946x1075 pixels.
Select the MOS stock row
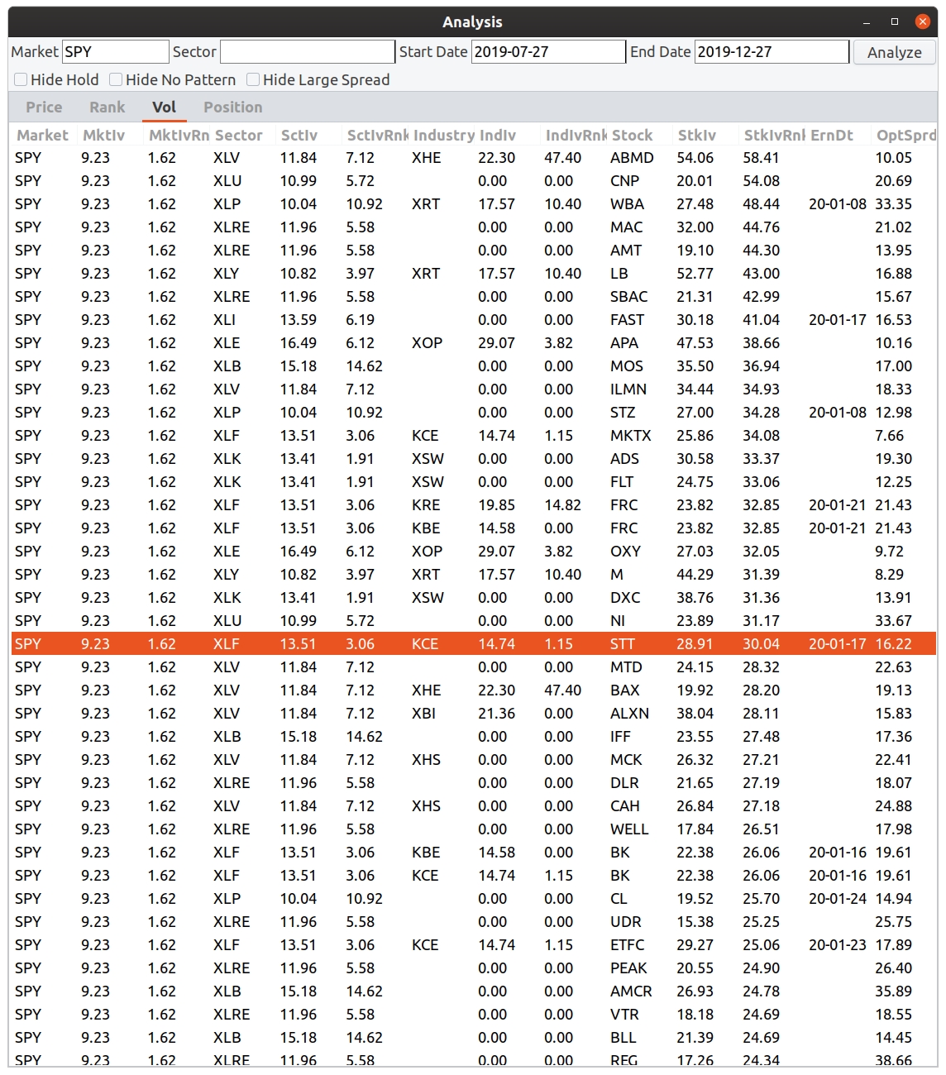click(x=474, y=366)
